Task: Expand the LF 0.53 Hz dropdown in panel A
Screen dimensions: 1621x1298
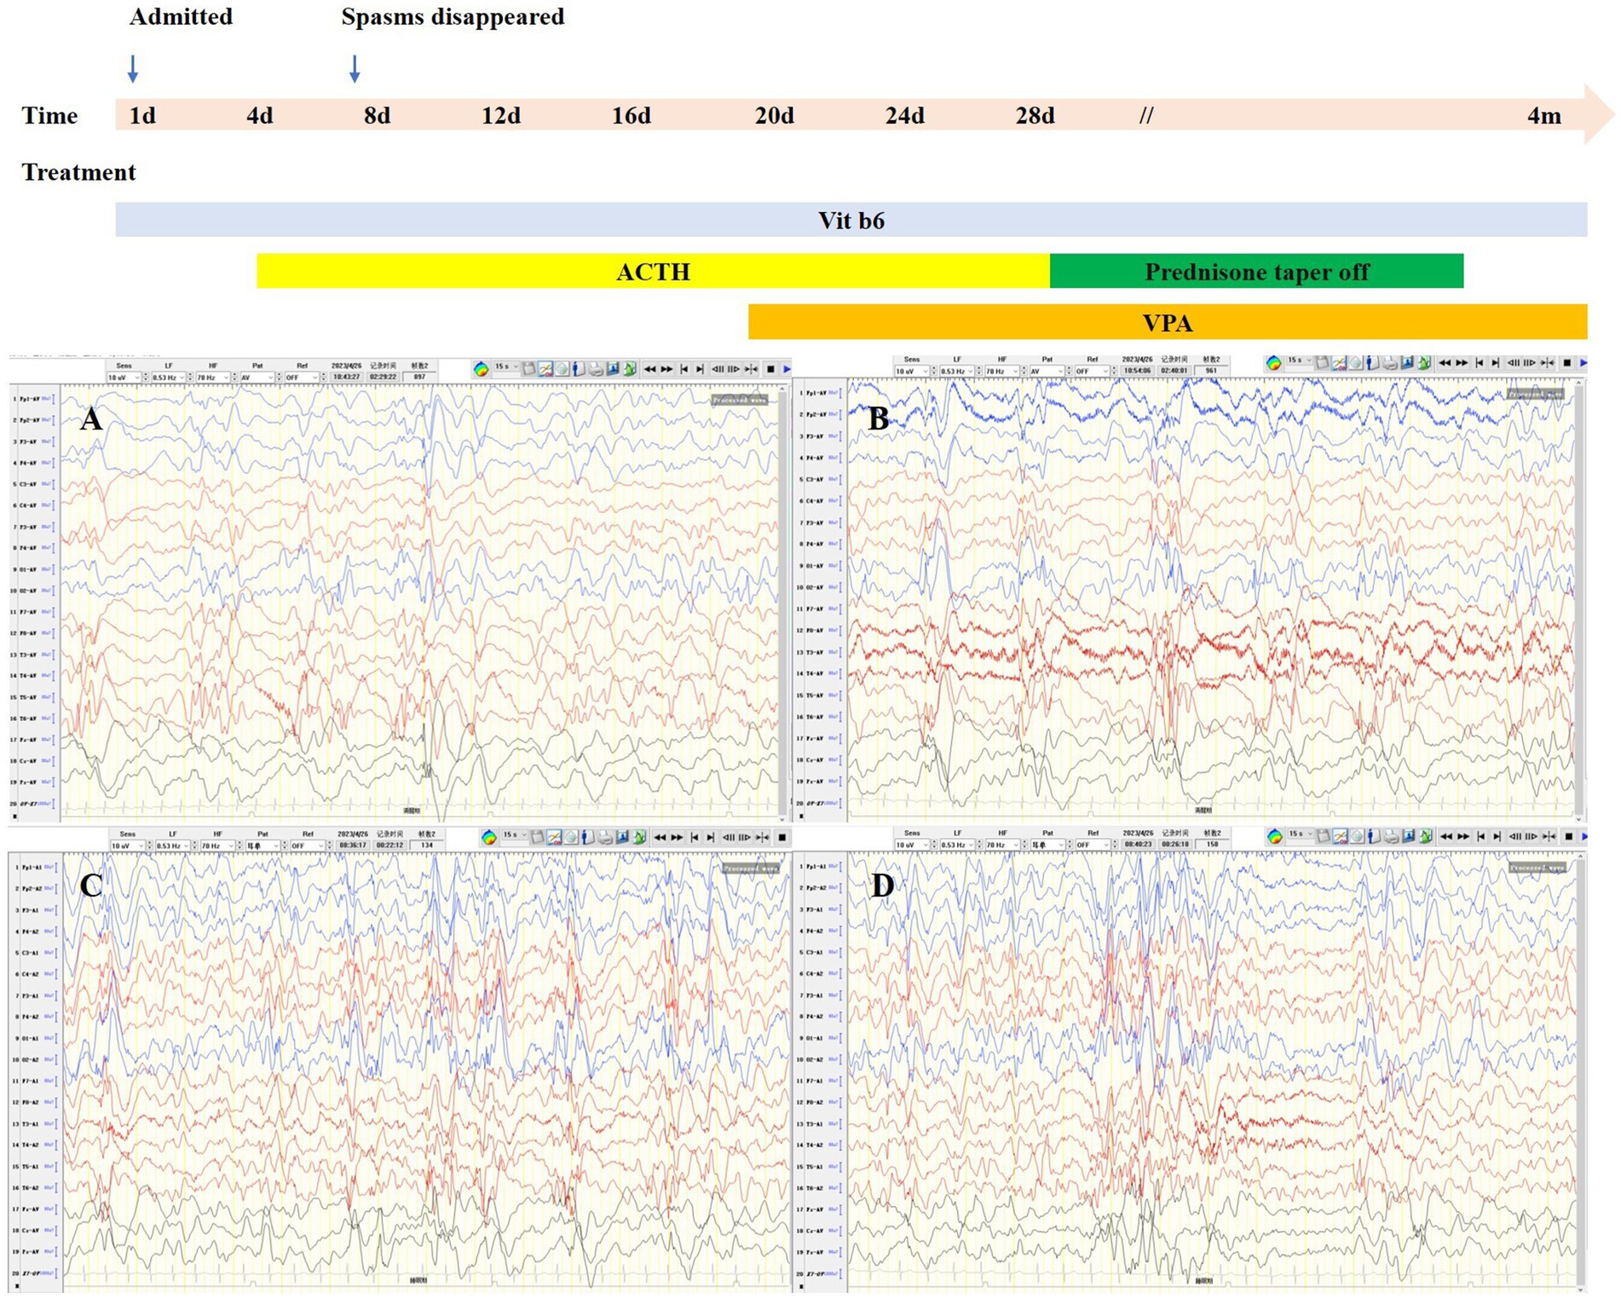Action: (x=182, y=378)
